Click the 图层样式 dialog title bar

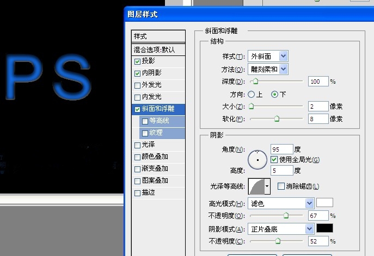[249, 14]
